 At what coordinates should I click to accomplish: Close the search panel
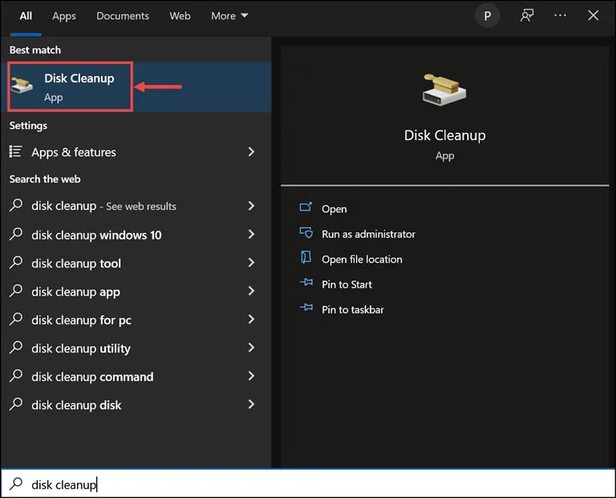pyautogui.click(x=594, y=16)
